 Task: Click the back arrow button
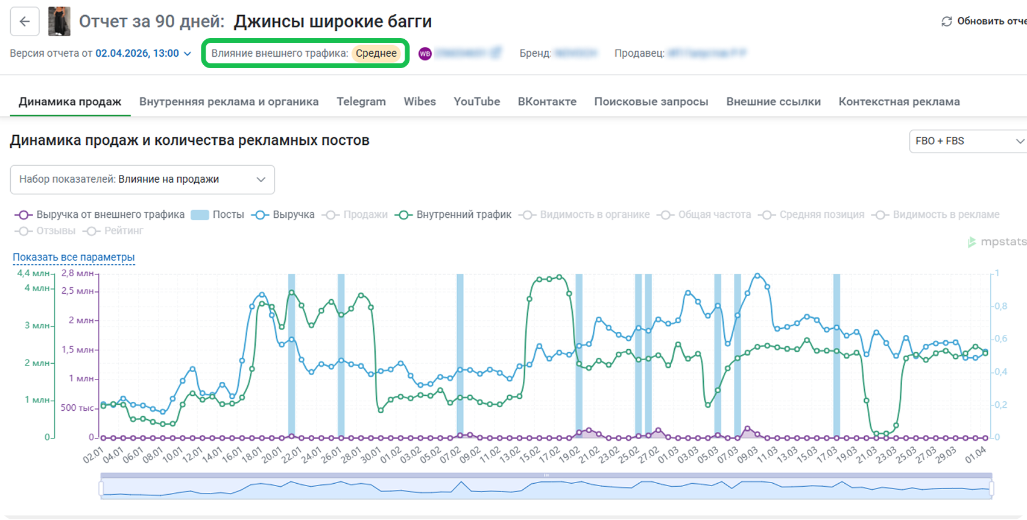[x=25, y=22]
